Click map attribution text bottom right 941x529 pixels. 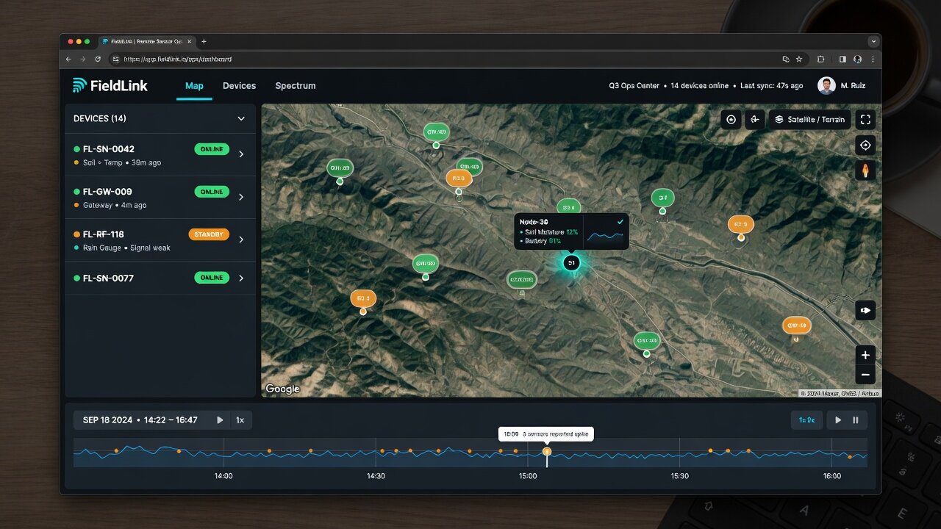click(840, 393)
